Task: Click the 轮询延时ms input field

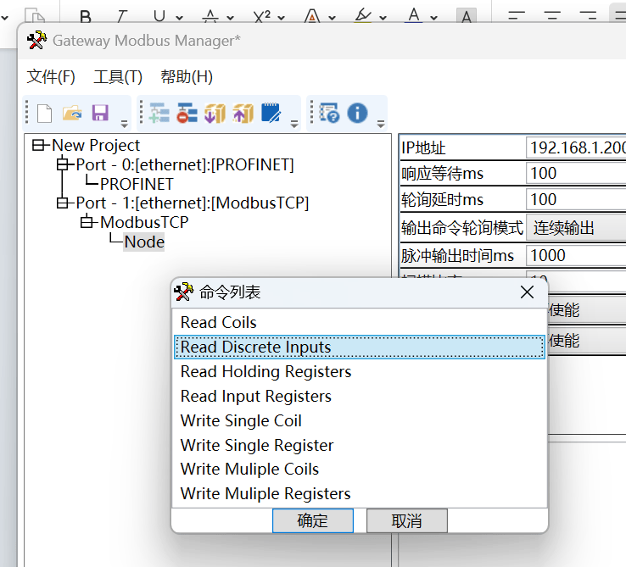Action: pyautogui.click(x=576, y=199)
